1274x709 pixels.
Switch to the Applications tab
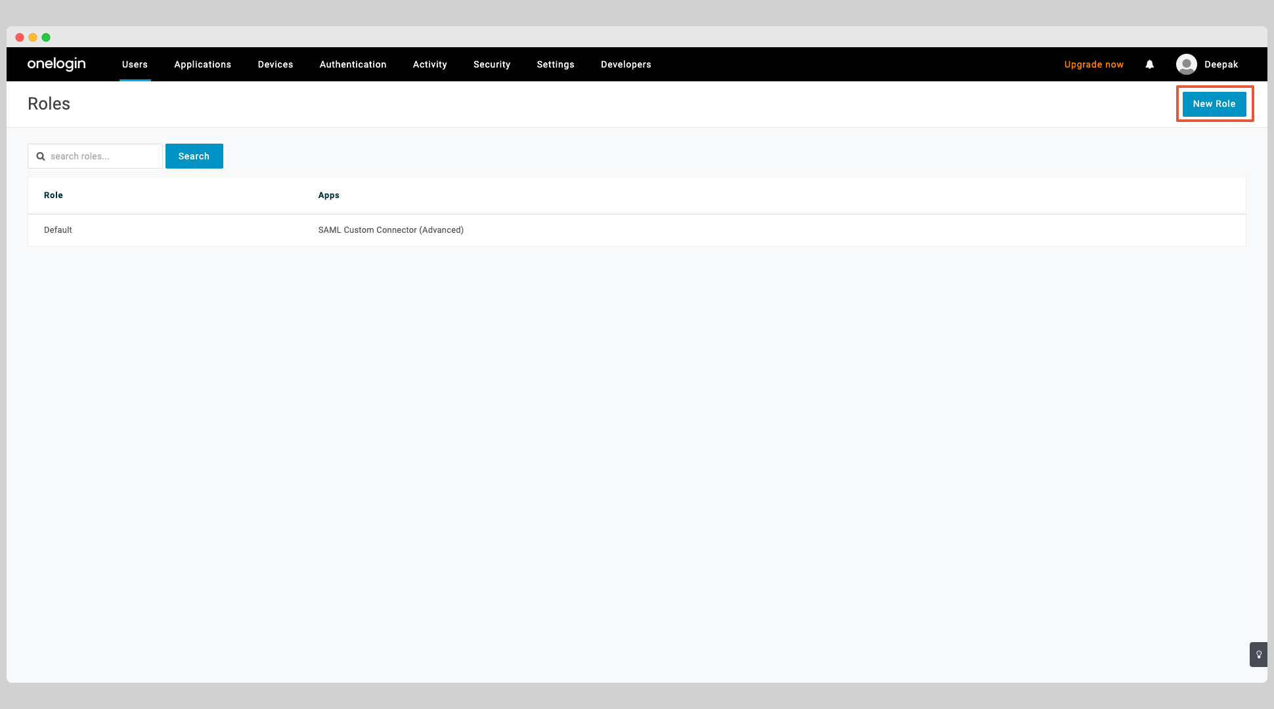202,64
